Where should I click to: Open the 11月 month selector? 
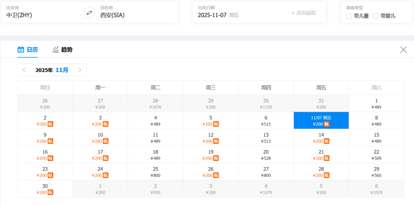point(62,70)
